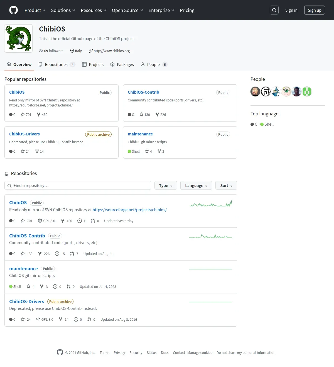Open the third People avatar, blue bird

tap(276, 91)
